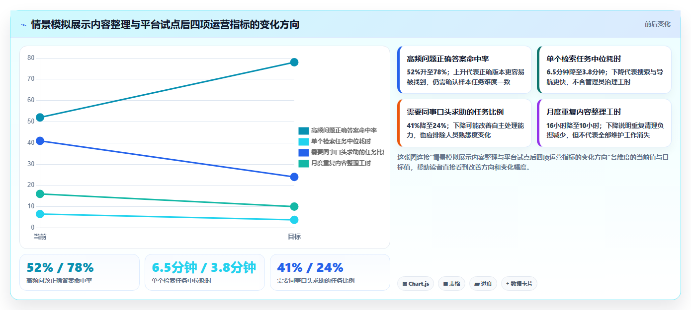The height and width of the screenshot is (310, 691).
Task: Toggle 月度重复内容整理工时 legend swatch
Action: pos(304,163)
